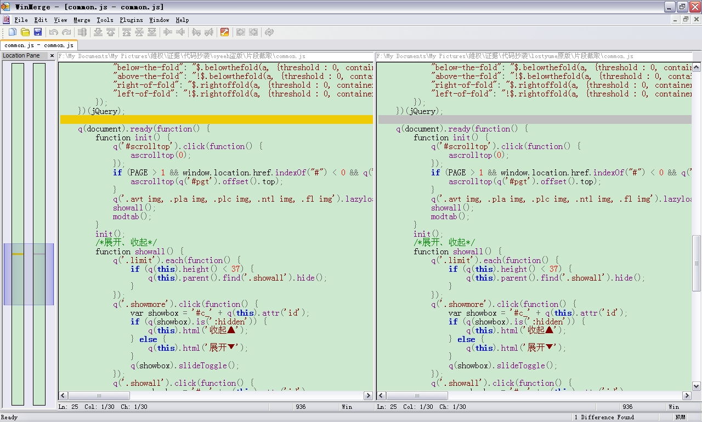The width and height of the screenshot is (702, 422).
Task: Click right pane horizontal scrollbar thumb
Action: click(x=417, y=396)
